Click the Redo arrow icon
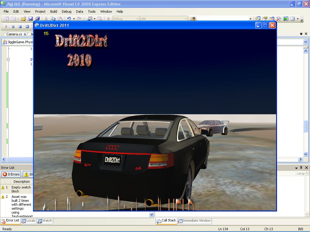310x232 pixels. pos(79,19)
